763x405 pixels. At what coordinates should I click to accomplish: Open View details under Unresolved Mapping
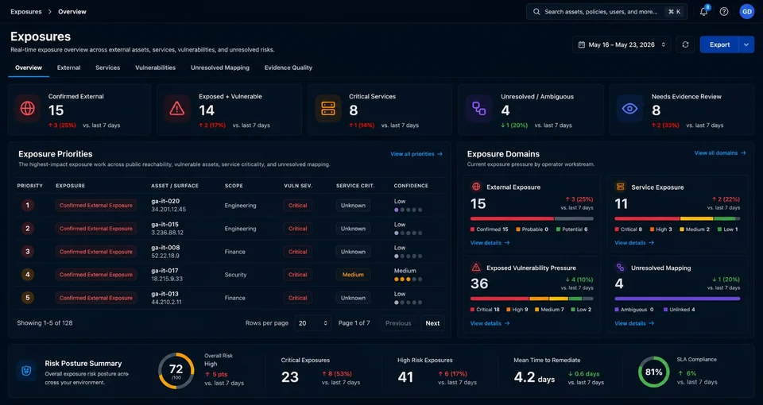pyautogui.click(x=634, y=323)
